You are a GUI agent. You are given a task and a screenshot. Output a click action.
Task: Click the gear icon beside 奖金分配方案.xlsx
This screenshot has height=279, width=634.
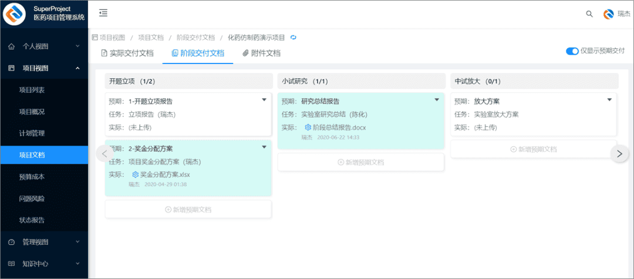136,174
